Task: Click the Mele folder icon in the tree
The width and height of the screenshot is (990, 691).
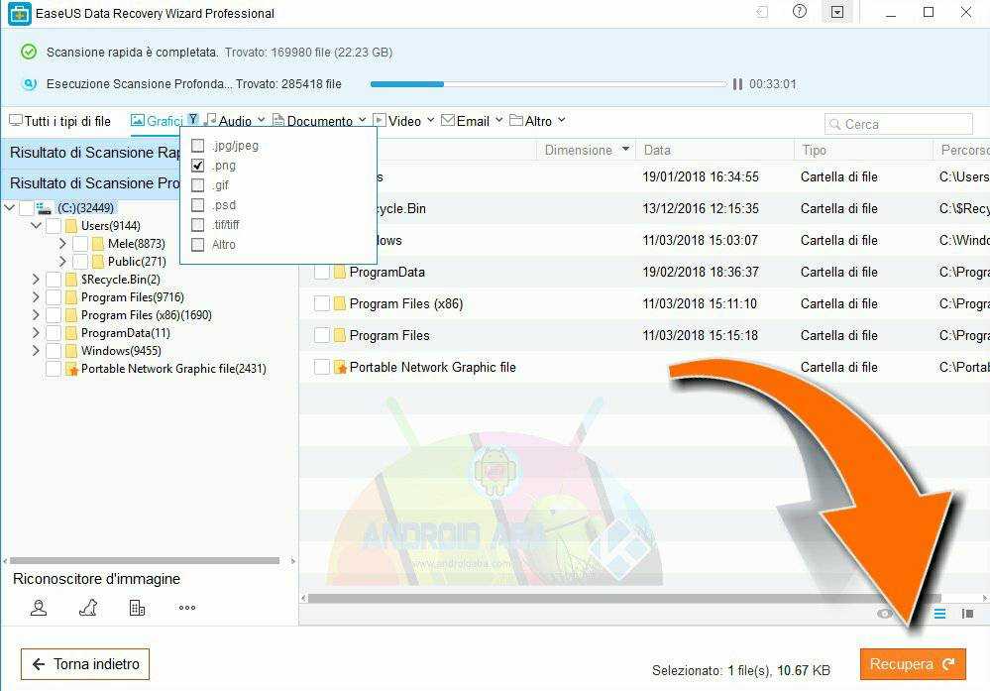Action: pos(97,244)
